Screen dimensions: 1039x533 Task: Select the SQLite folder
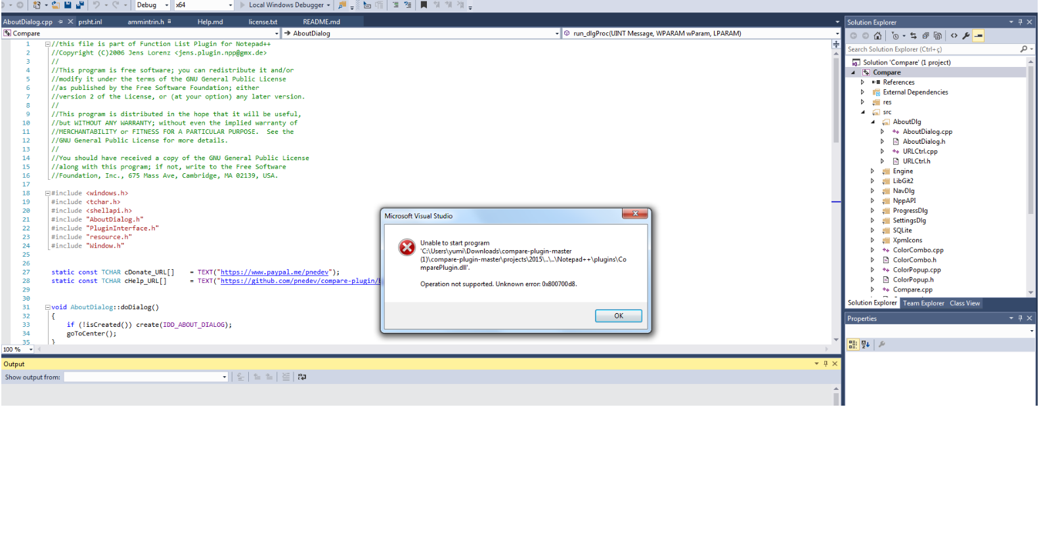pos(902,230)
